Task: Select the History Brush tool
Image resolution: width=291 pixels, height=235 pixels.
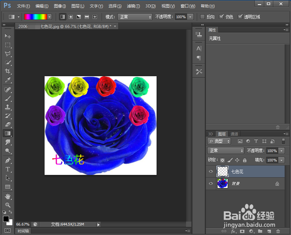Action: click(x=8, y=116)
